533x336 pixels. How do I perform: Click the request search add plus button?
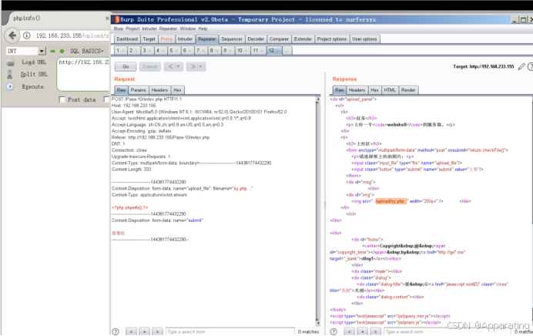click(x=144, y=331)
